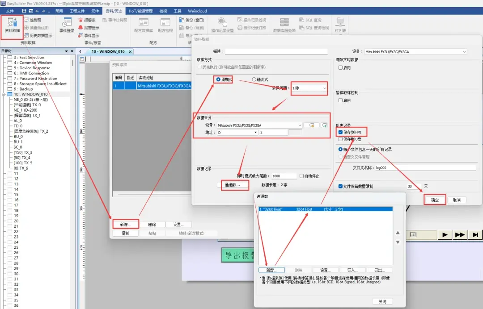The image size is (483, 309).
Task: Open the 配方数据库 recipe database
Action: coord(144,25)
